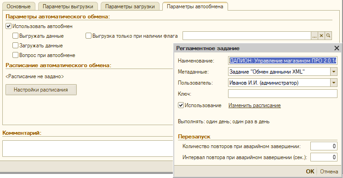The height and width of the screenshot is (178, 343).
Task: Enable the Выгружать данные checkbox
Action: pos(15,36)
